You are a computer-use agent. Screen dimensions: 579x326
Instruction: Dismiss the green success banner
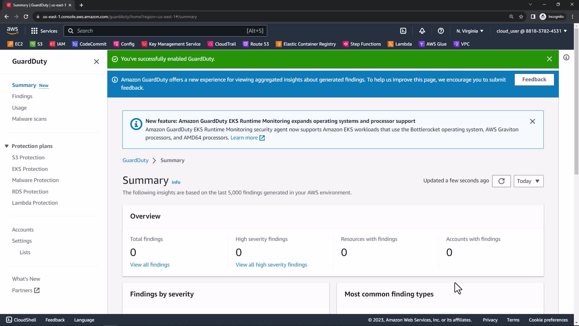click(549, 59)
